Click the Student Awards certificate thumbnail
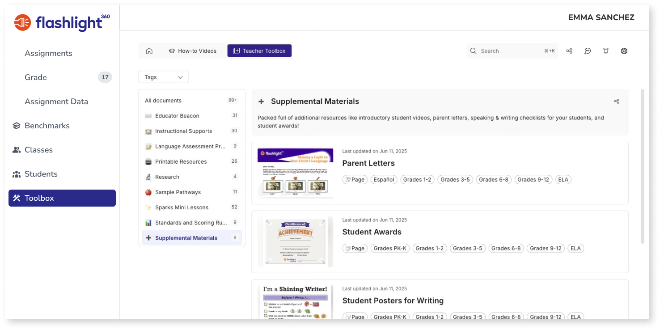 295,242
